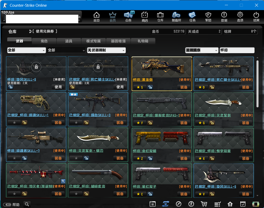Image resolution: width=264 pixels, height=208 pixels.
Task: Click the wrench icon on 毁灭者 weapon card
Action: coord(63,181)
